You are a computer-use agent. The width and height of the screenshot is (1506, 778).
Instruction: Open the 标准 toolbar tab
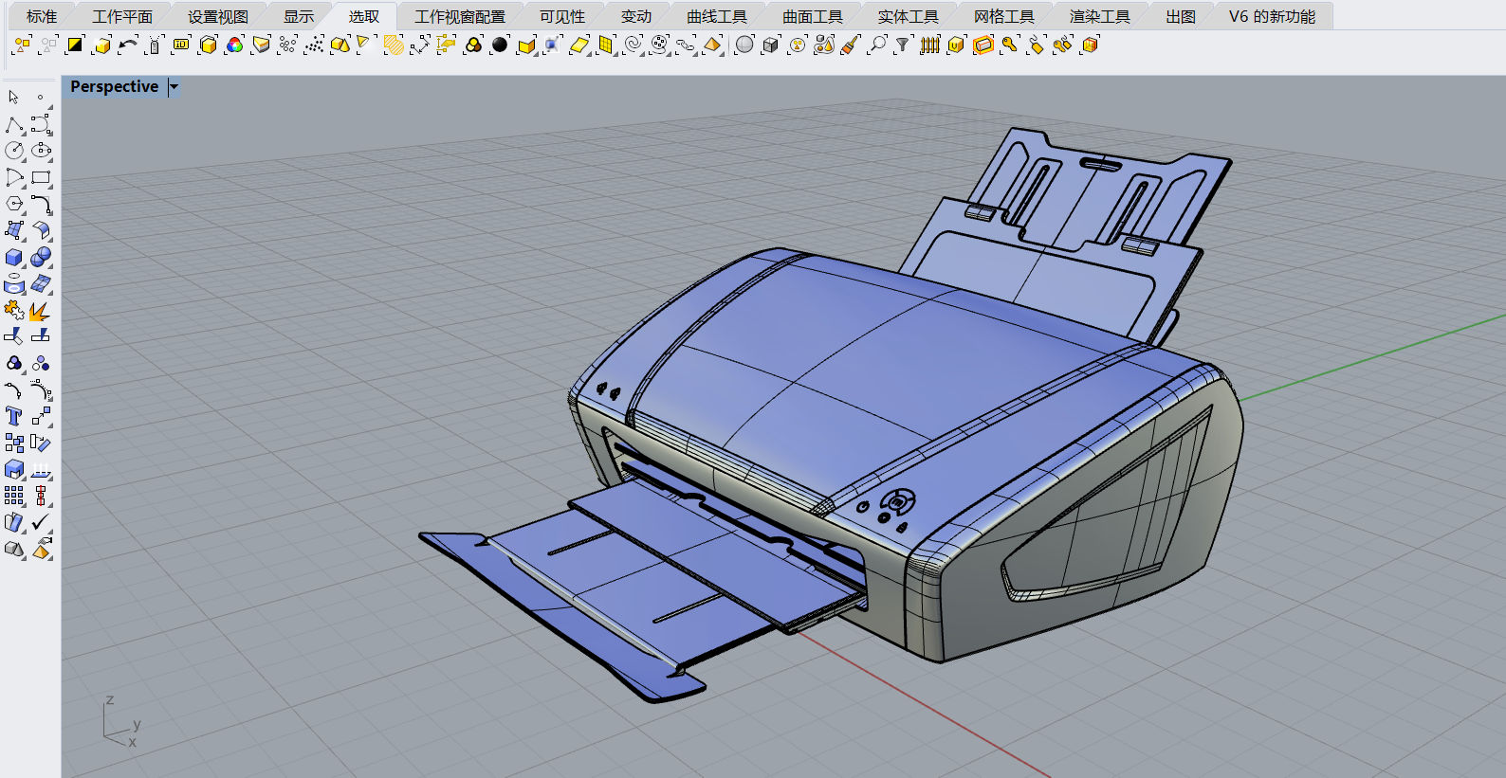point(42,16)
